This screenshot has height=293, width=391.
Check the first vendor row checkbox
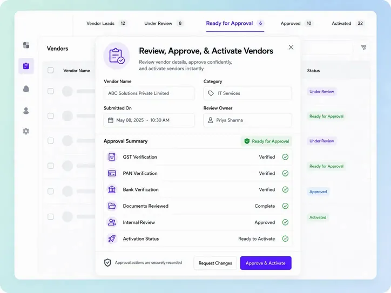51,91
